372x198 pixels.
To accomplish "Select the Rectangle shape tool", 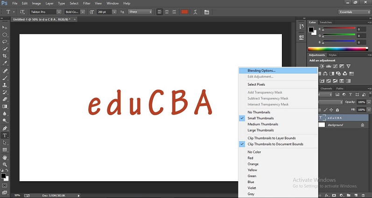I will (5, 150).
